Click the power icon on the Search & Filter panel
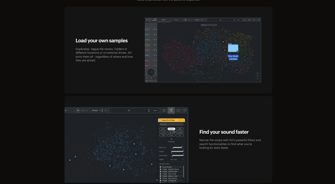This screenshot has width=335, height=184. pos(160,120)
